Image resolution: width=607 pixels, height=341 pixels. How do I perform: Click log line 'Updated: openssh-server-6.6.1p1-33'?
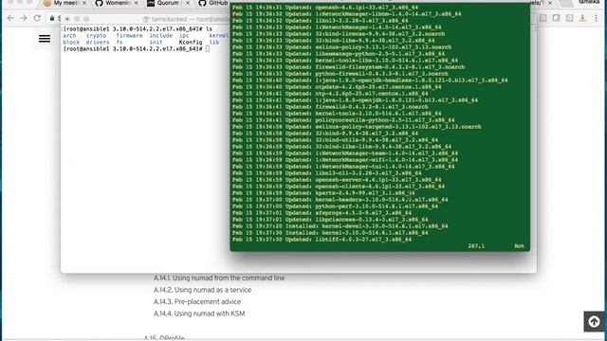pyautogui.click(x=337, y=180)
